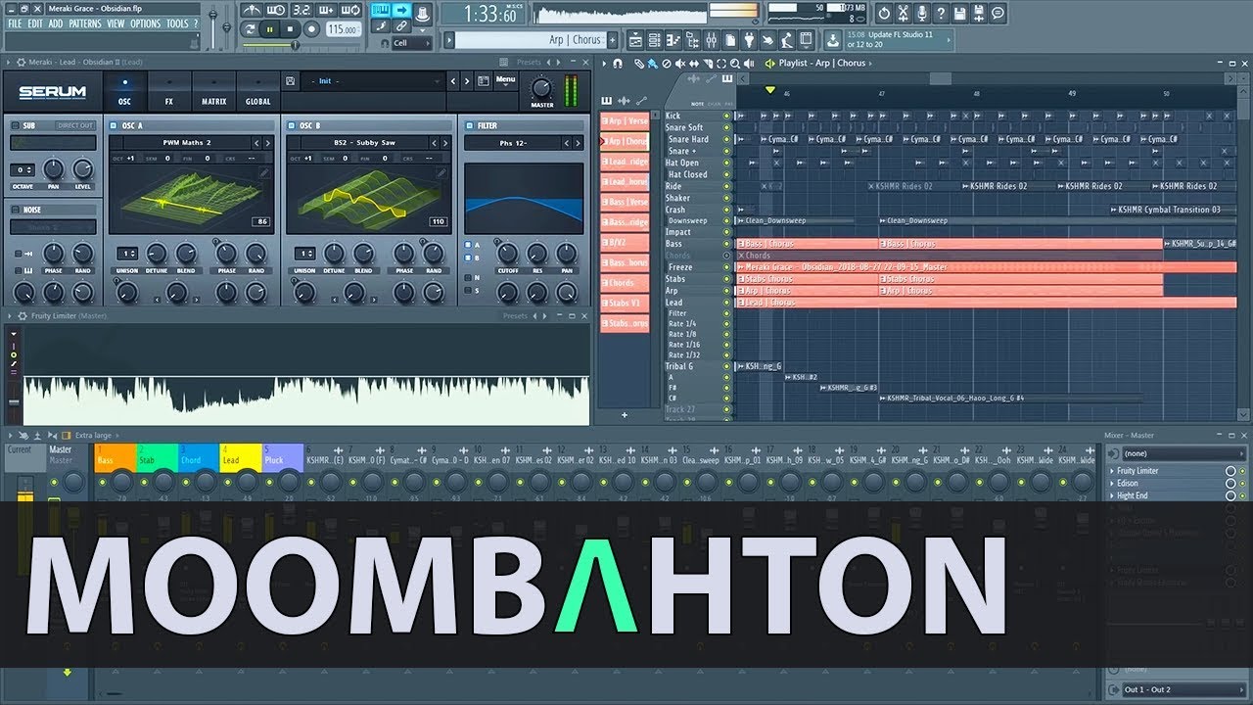
Task: Click the undo history circular arrow icon
Action: [884, 13]
